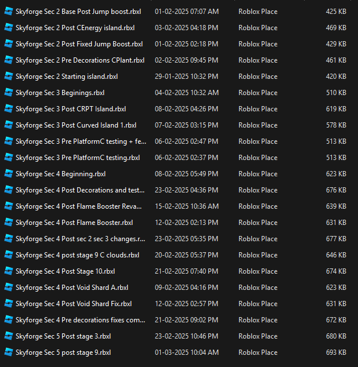
Task: Select file name Skyforge Sec 2 Pre Decorations CPlant.rbxl
Action: (80, 60)
